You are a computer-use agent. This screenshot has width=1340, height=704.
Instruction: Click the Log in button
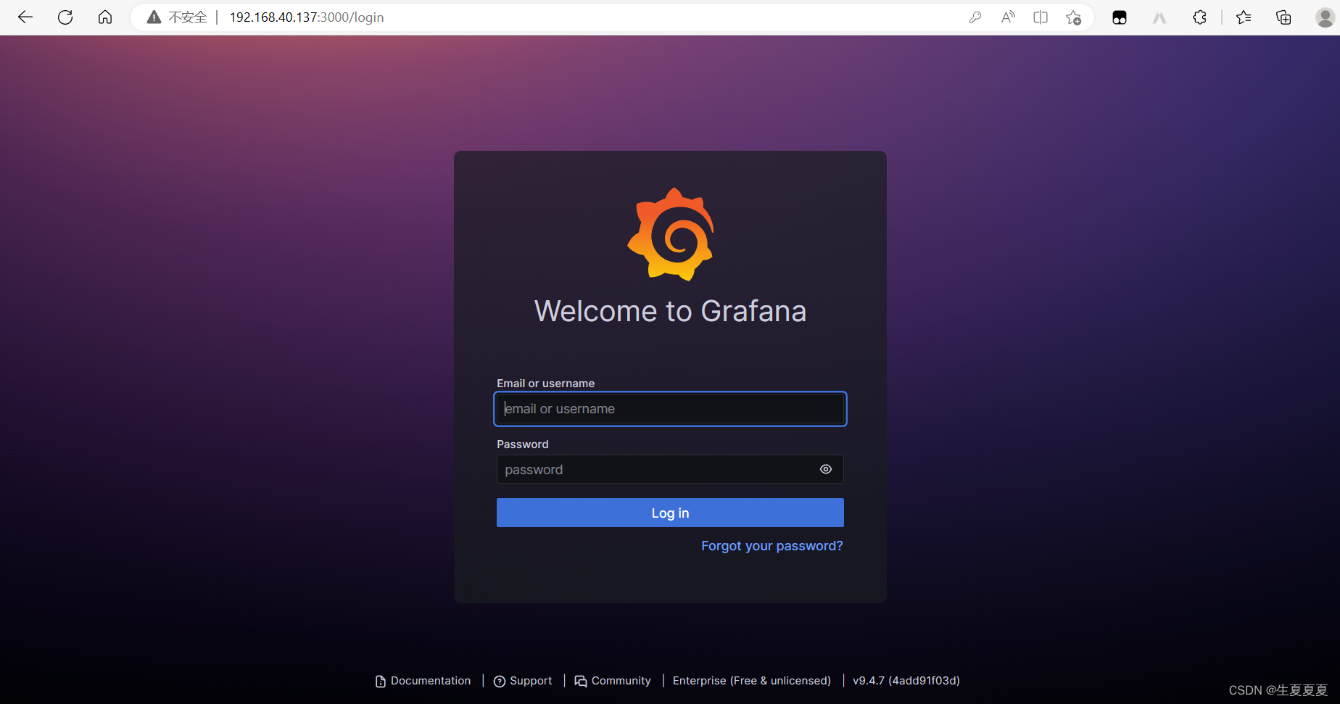669,513
